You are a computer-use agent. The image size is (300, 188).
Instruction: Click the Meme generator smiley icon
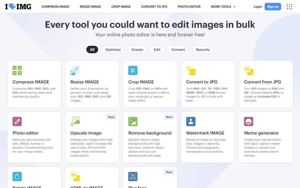coord(248,122)
